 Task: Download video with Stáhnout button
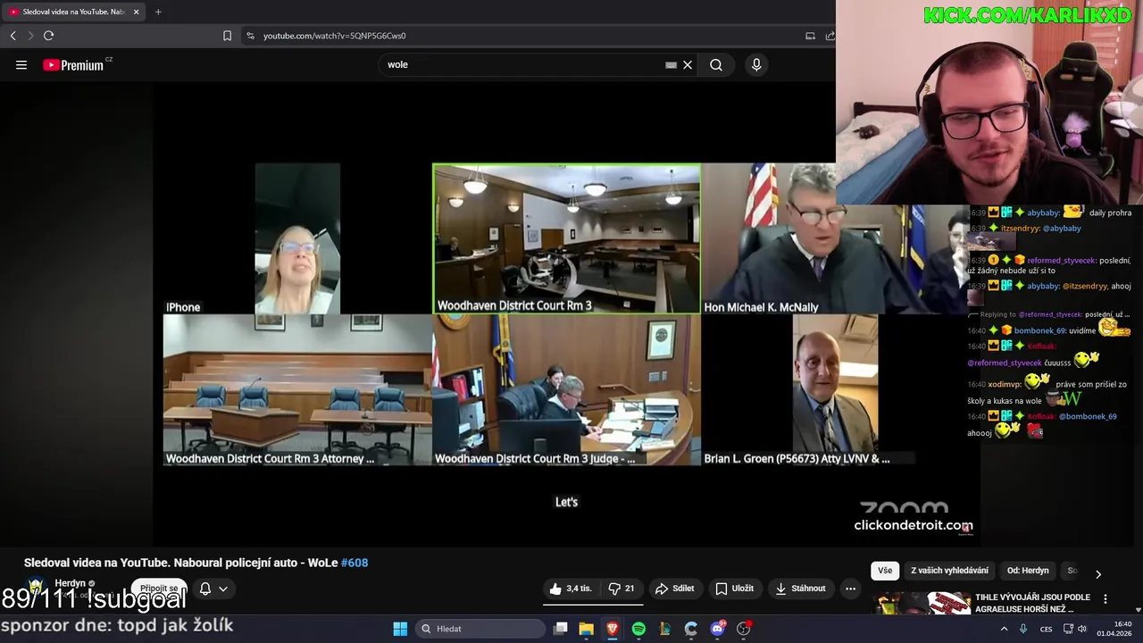pyautogui.click(x=800, y=589)
